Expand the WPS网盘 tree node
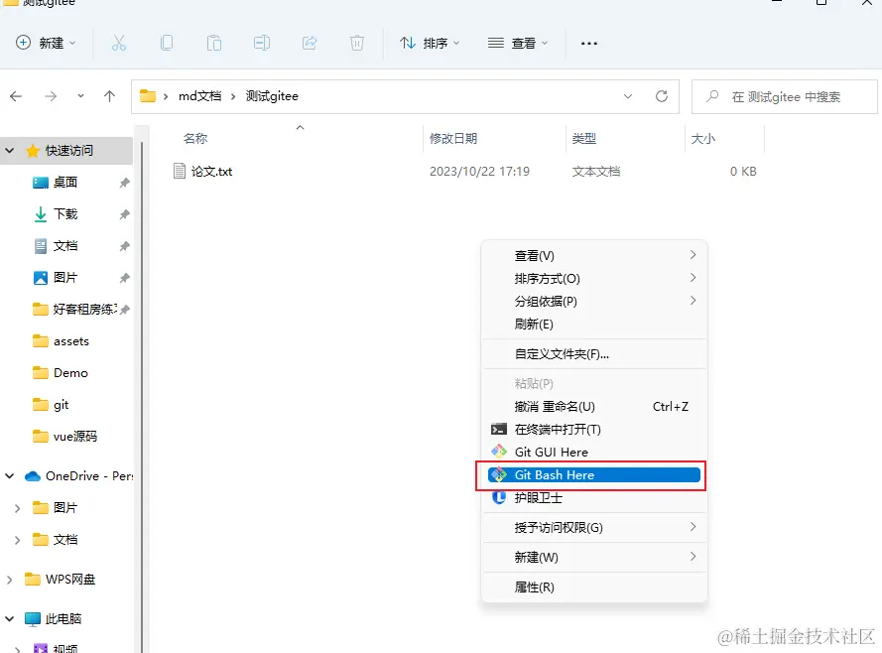This screenshot has width=882, height=653. tap(10, 580)
